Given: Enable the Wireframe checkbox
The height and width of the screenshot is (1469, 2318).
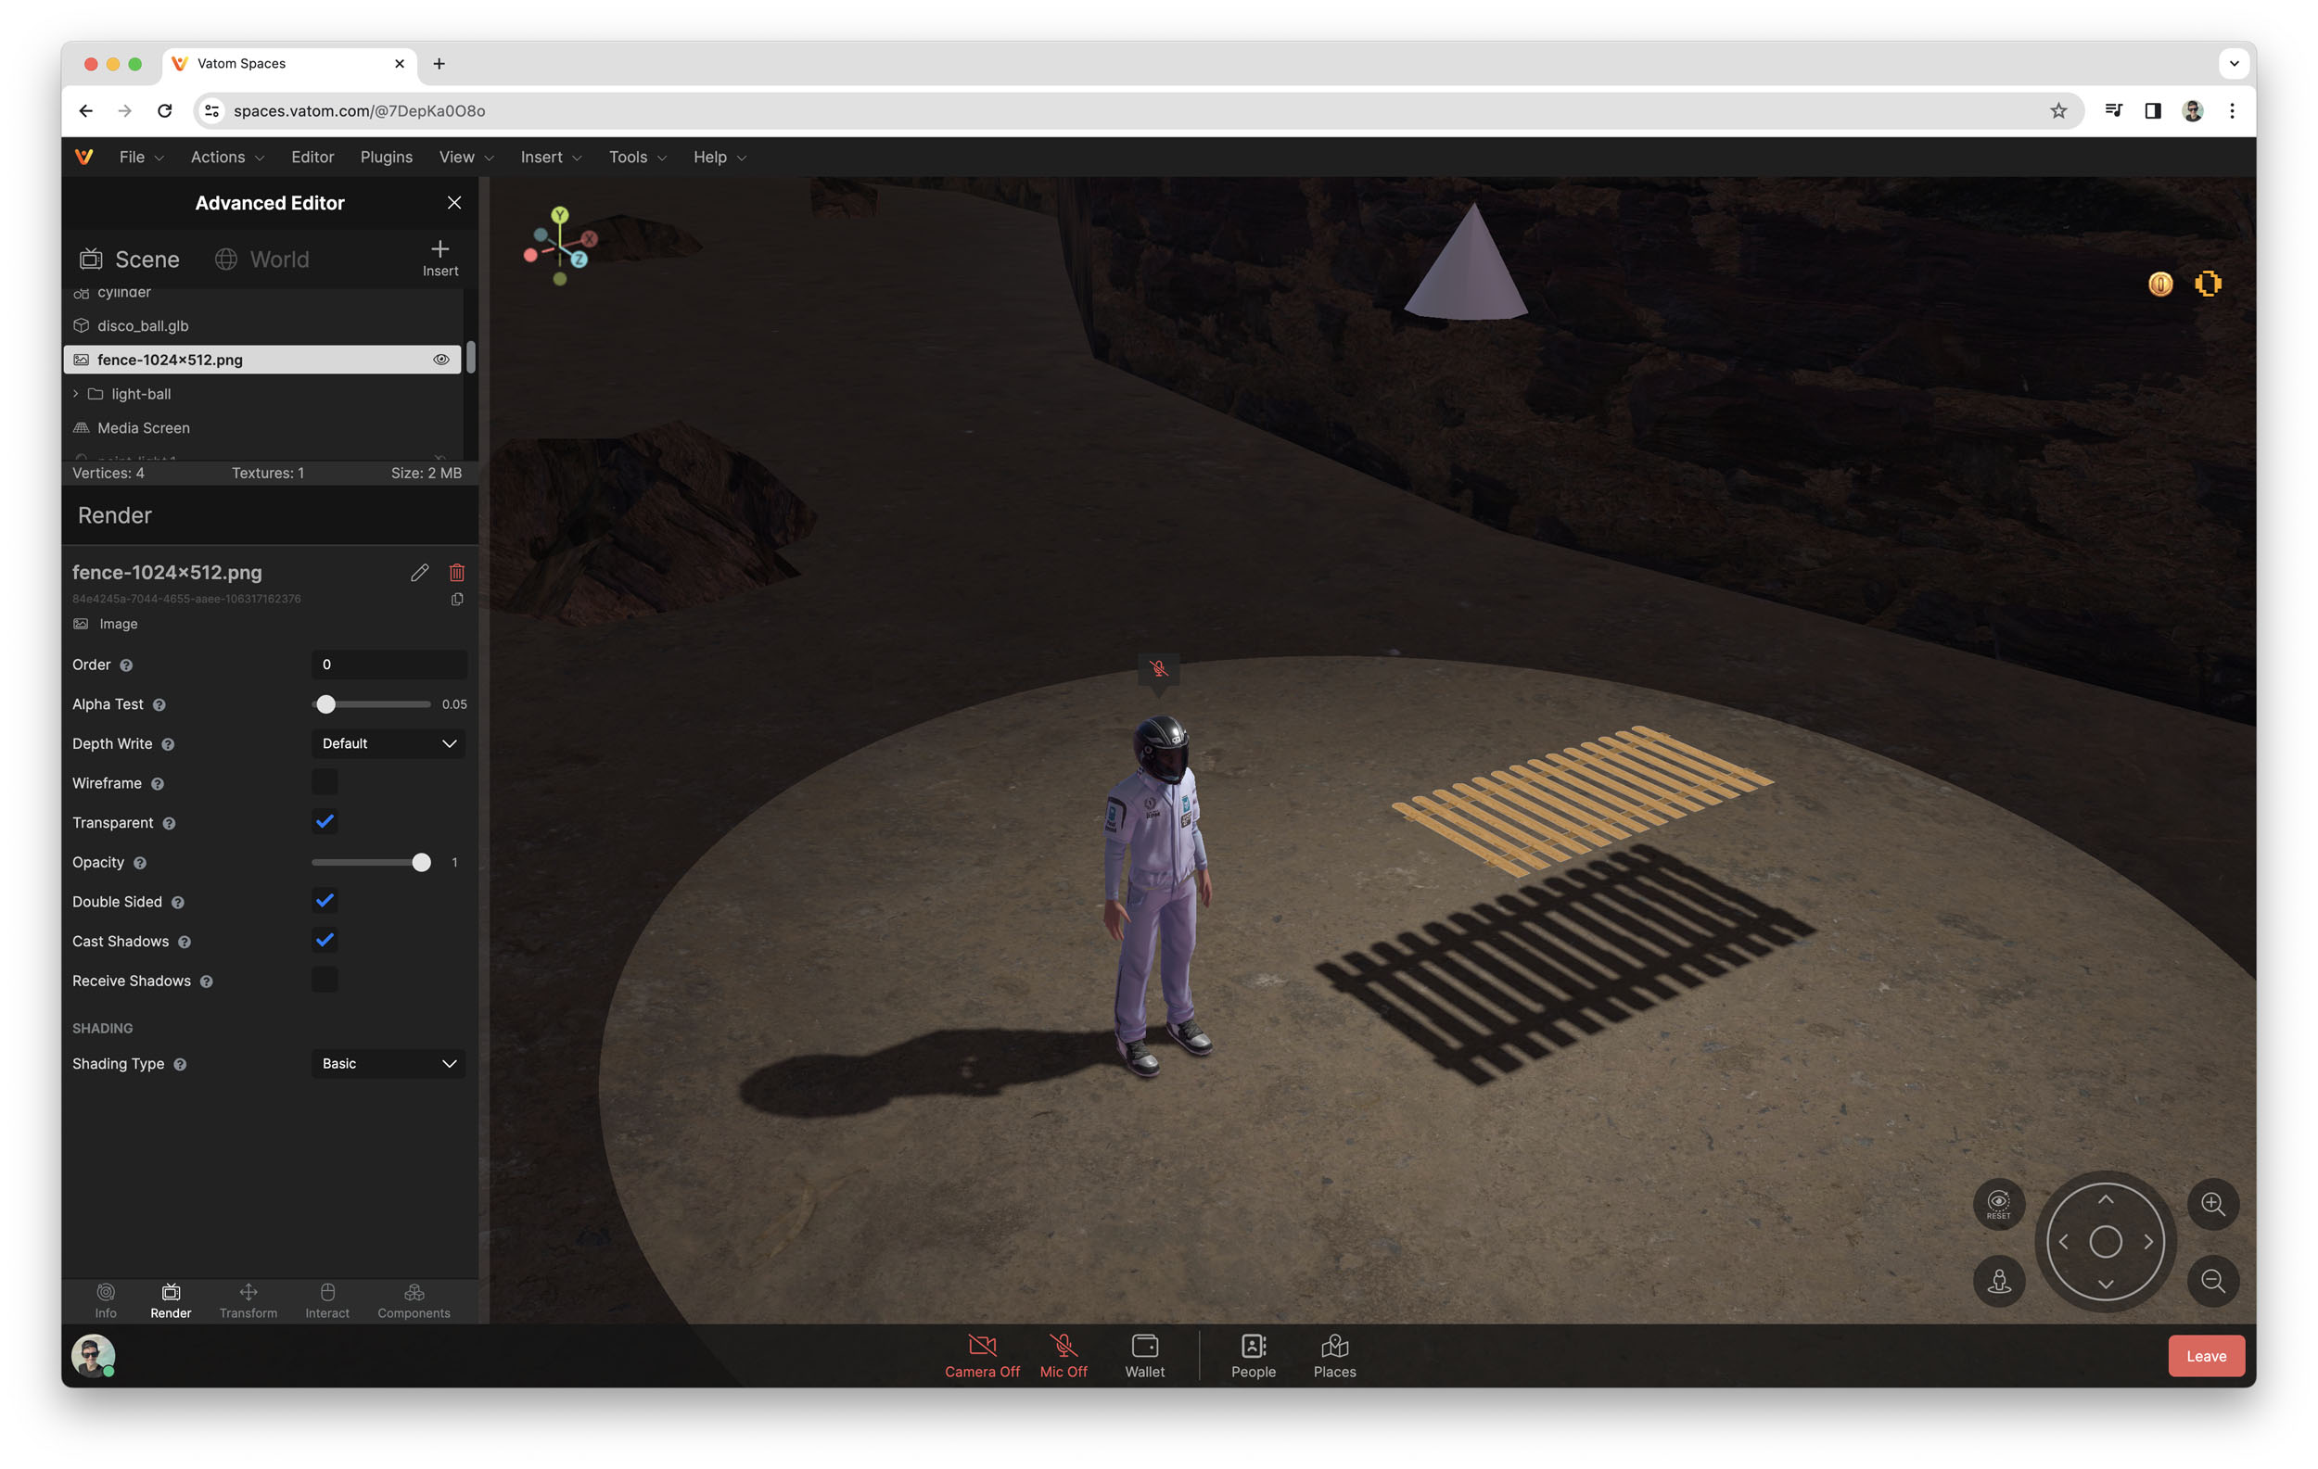Looking at the screenshot, I should (x=325, y=782).
